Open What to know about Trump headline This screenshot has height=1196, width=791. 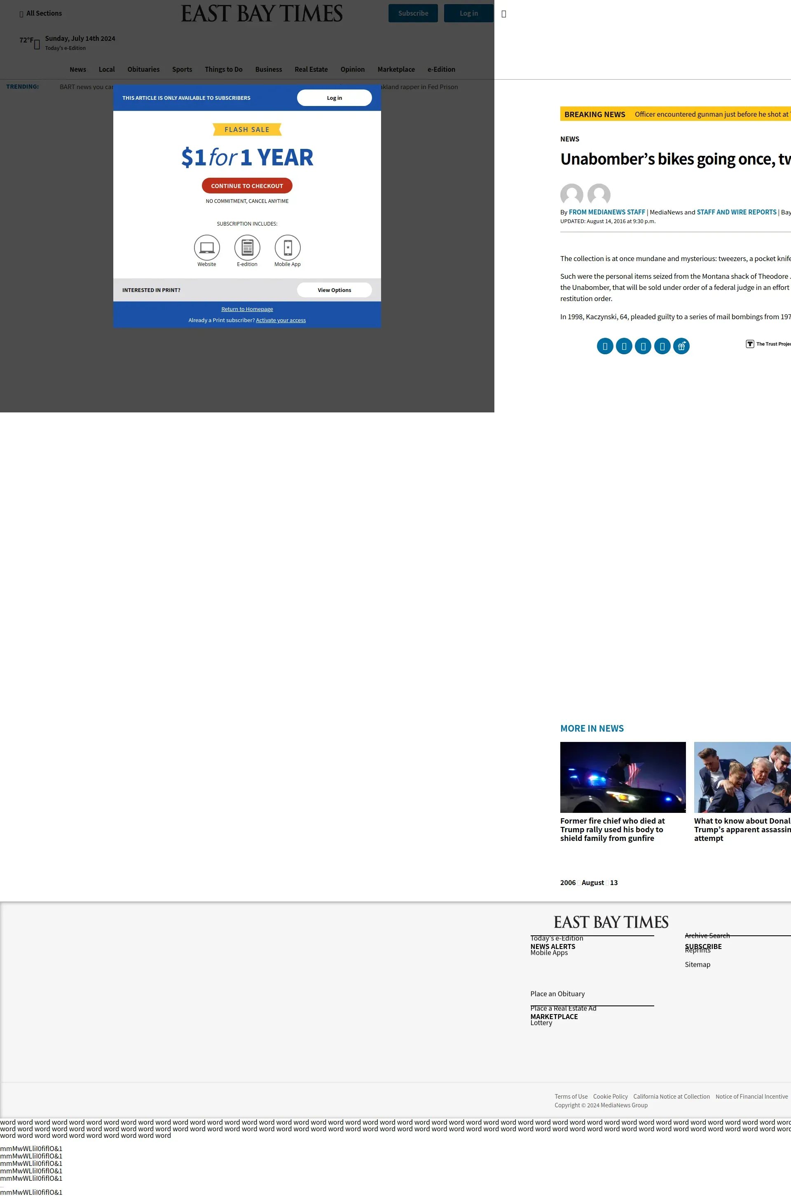point(742,829)
